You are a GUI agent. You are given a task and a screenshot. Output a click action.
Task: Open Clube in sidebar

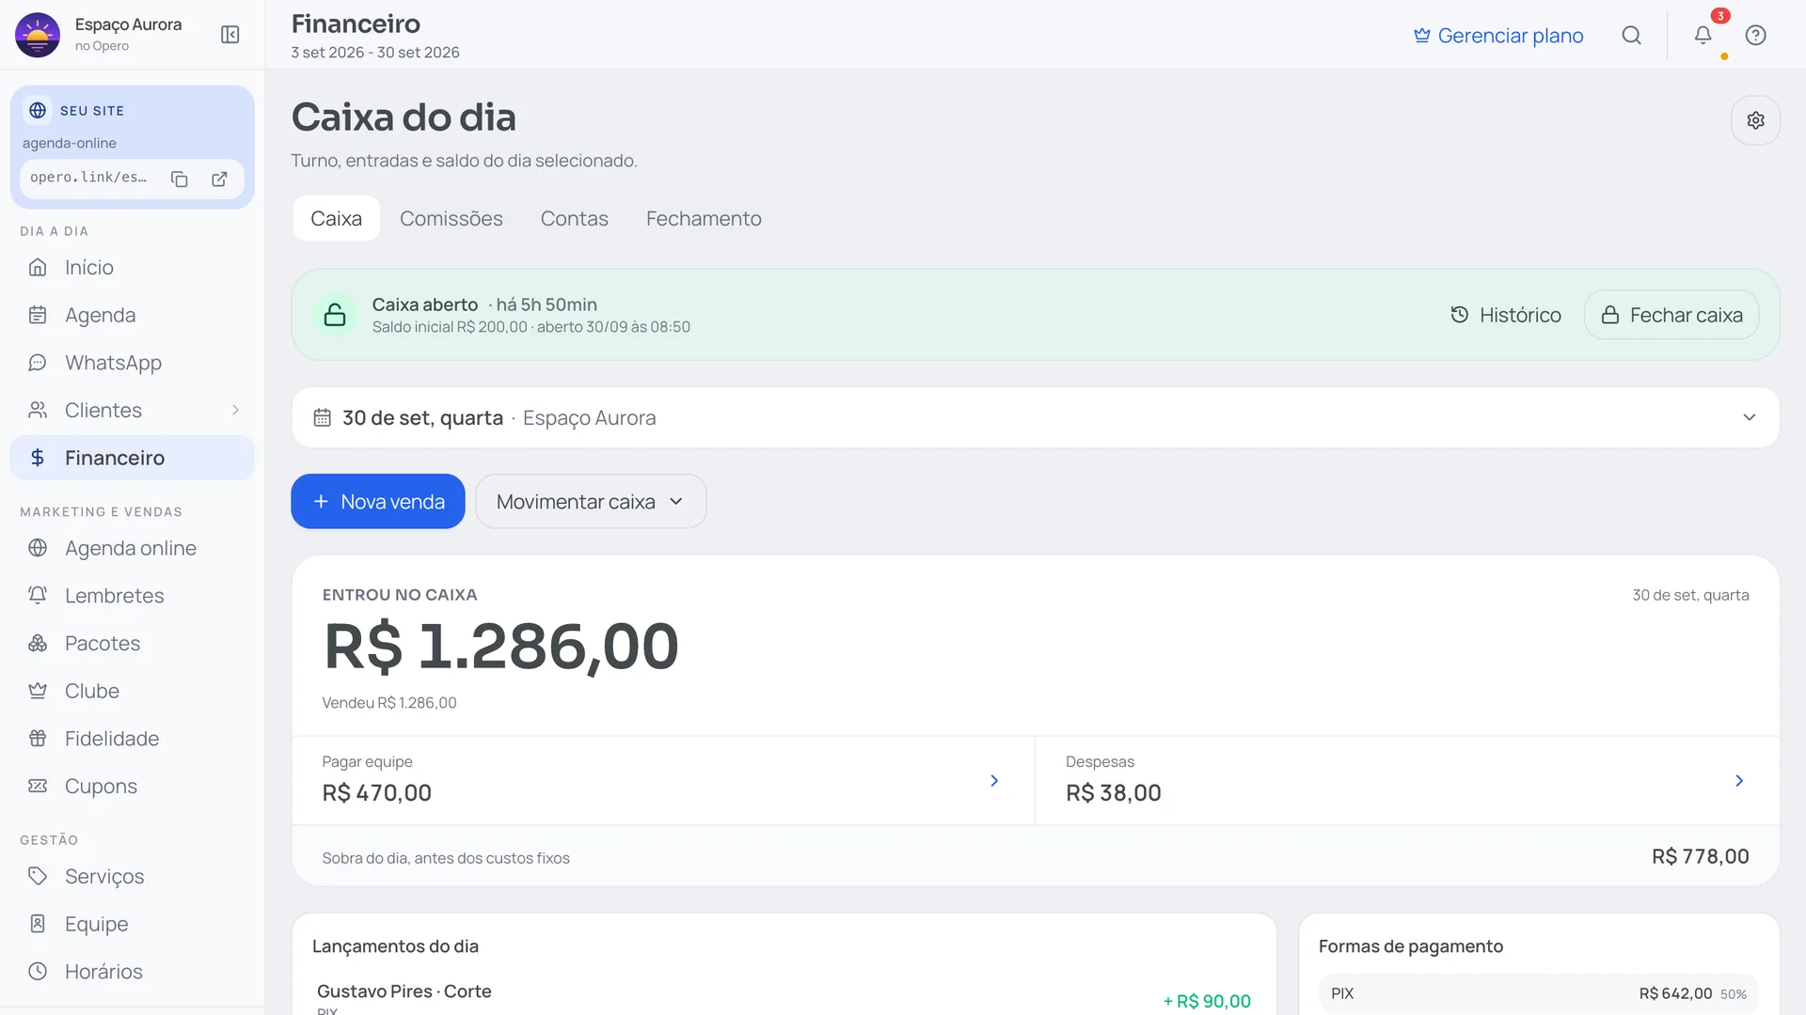tap(132, 691)
